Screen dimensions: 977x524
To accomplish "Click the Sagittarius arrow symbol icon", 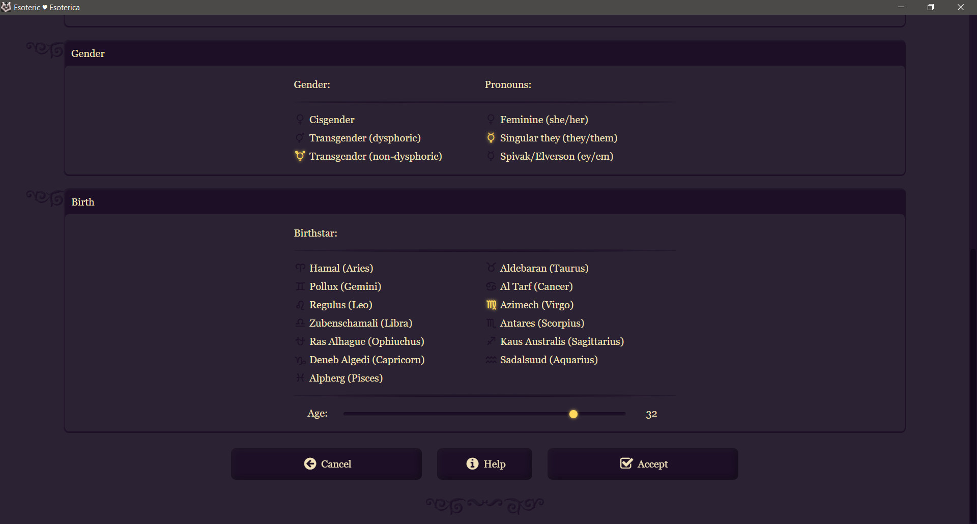I will [491, 341].
